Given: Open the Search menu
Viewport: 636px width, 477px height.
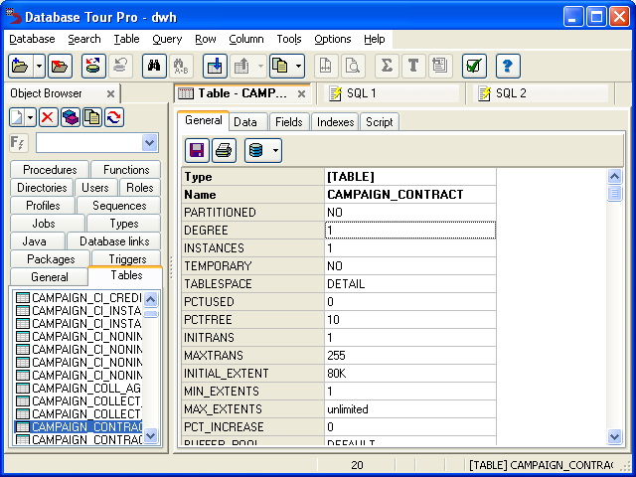Looking at the screenshot, I should [x=83, y=39].
